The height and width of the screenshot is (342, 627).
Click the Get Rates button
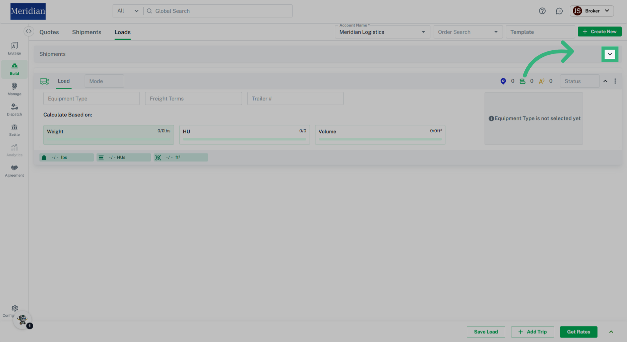point(578,332)
